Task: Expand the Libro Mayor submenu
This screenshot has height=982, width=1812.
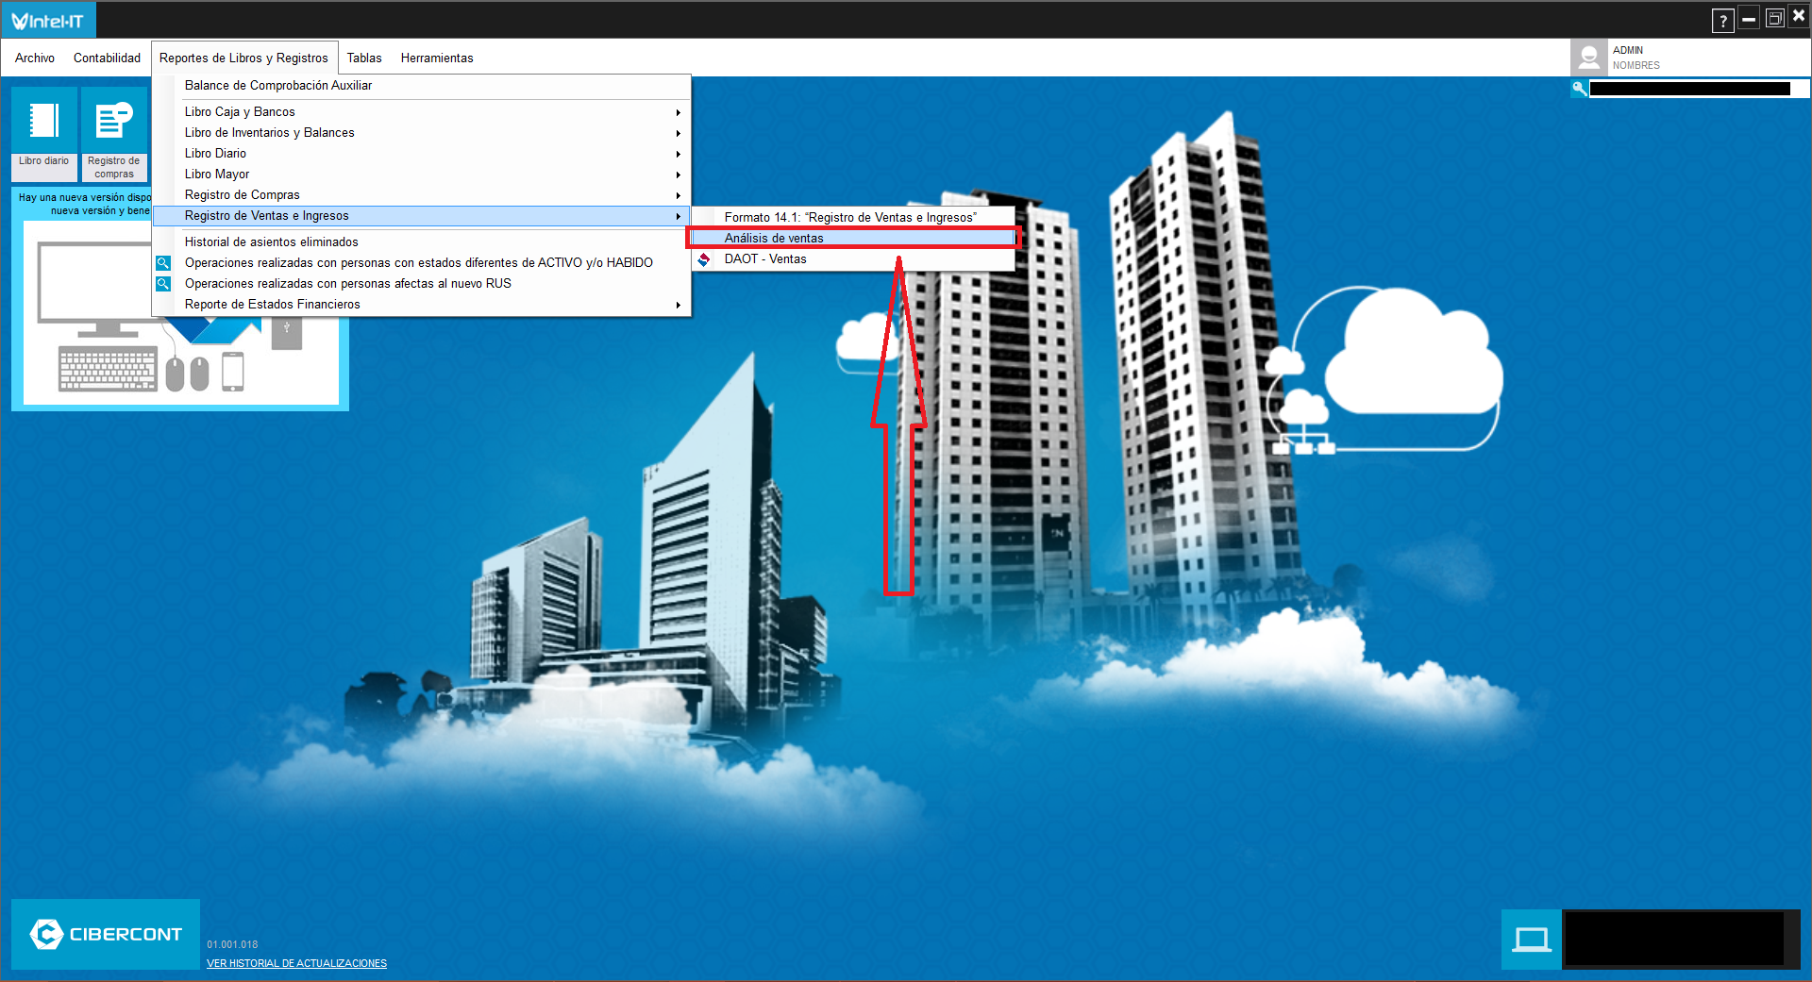Action: [x=217, y=175]
